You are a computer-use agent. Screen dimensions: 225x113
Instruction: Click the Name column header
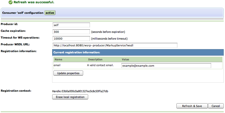click(x=58, y=60)
